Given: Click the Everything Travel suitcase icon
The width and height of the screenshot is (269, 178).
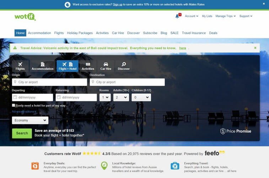Looking at the screenshot, I should tap(175, 166).
